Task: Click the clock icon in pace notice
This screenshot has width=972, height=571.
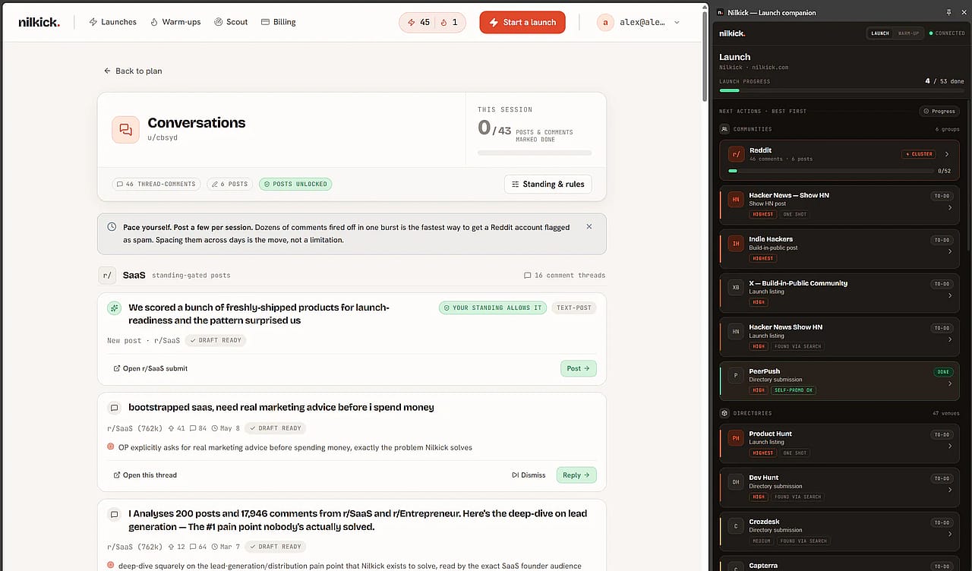Action: pyautogui.click(x=112, y=227)
